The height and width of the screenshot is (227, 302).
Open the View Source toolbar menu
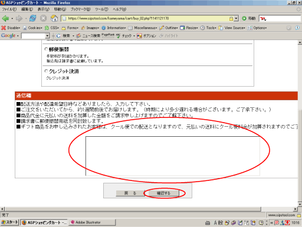click(x=232, y=28)
